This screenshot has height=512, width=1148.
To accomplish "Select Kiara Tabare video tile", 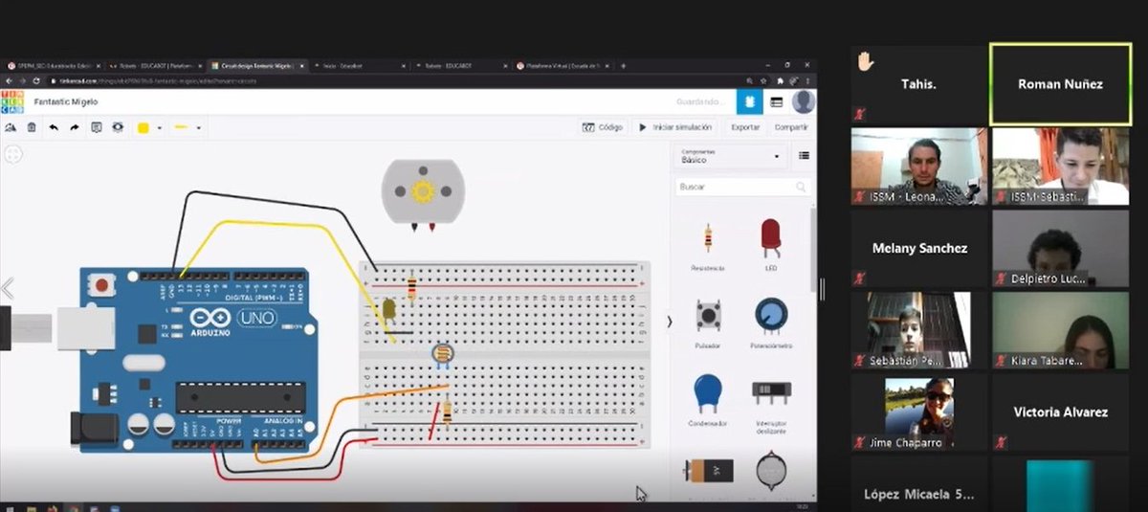I will [1060, 330].
